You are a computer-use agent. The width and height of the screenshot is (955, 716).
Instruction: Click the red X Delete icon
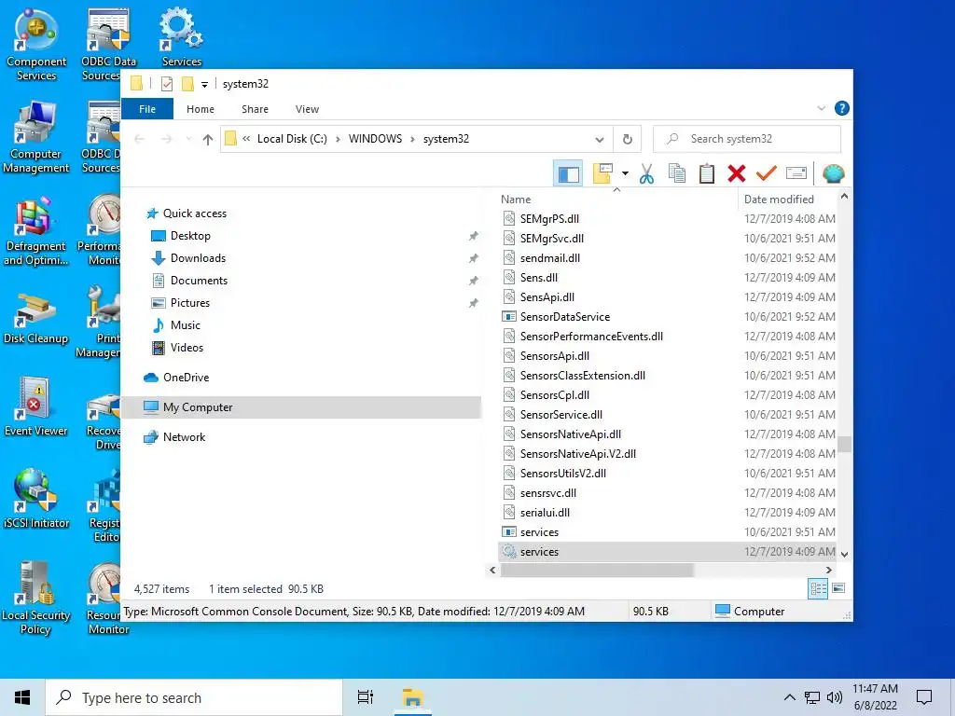pos(737,173)
